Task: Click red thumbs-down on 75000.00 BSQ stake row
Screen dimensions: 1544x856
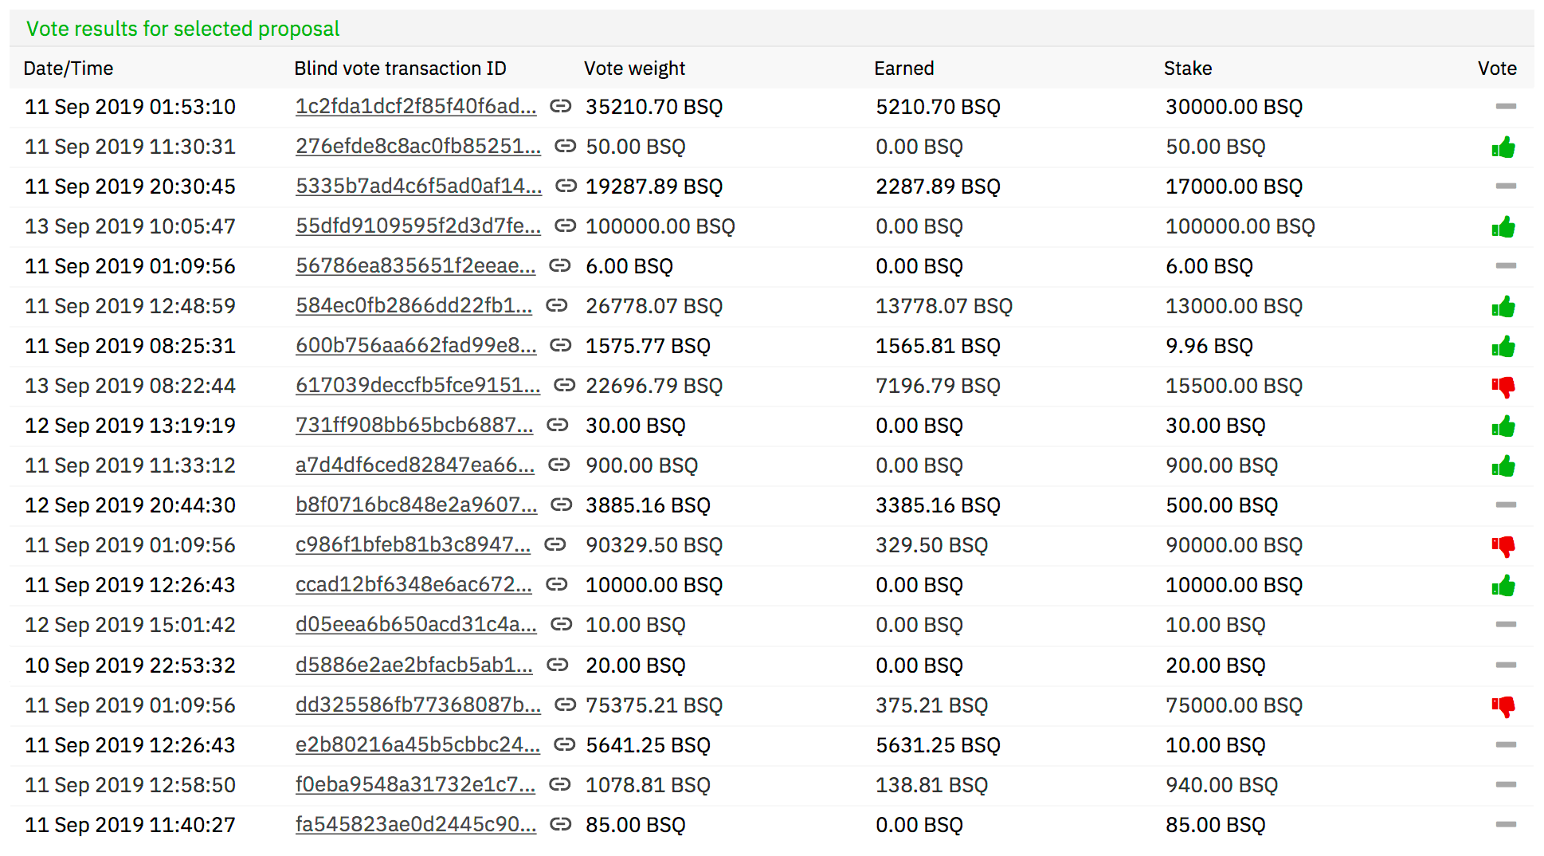Action: pos(1503,706)
